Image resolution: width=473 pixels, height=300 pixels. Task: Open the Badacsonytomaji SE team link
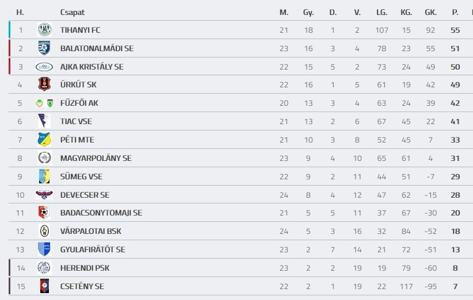[101, 213]
